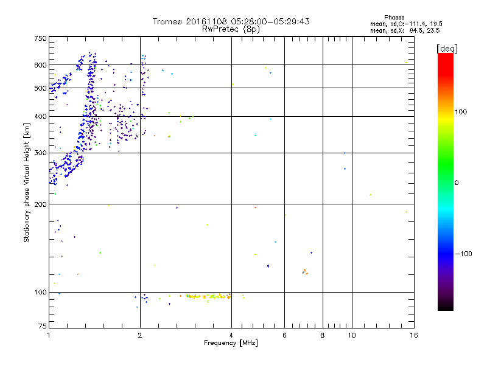
Task: Click the '300' y-axis tick label
Action: point(40,153)
